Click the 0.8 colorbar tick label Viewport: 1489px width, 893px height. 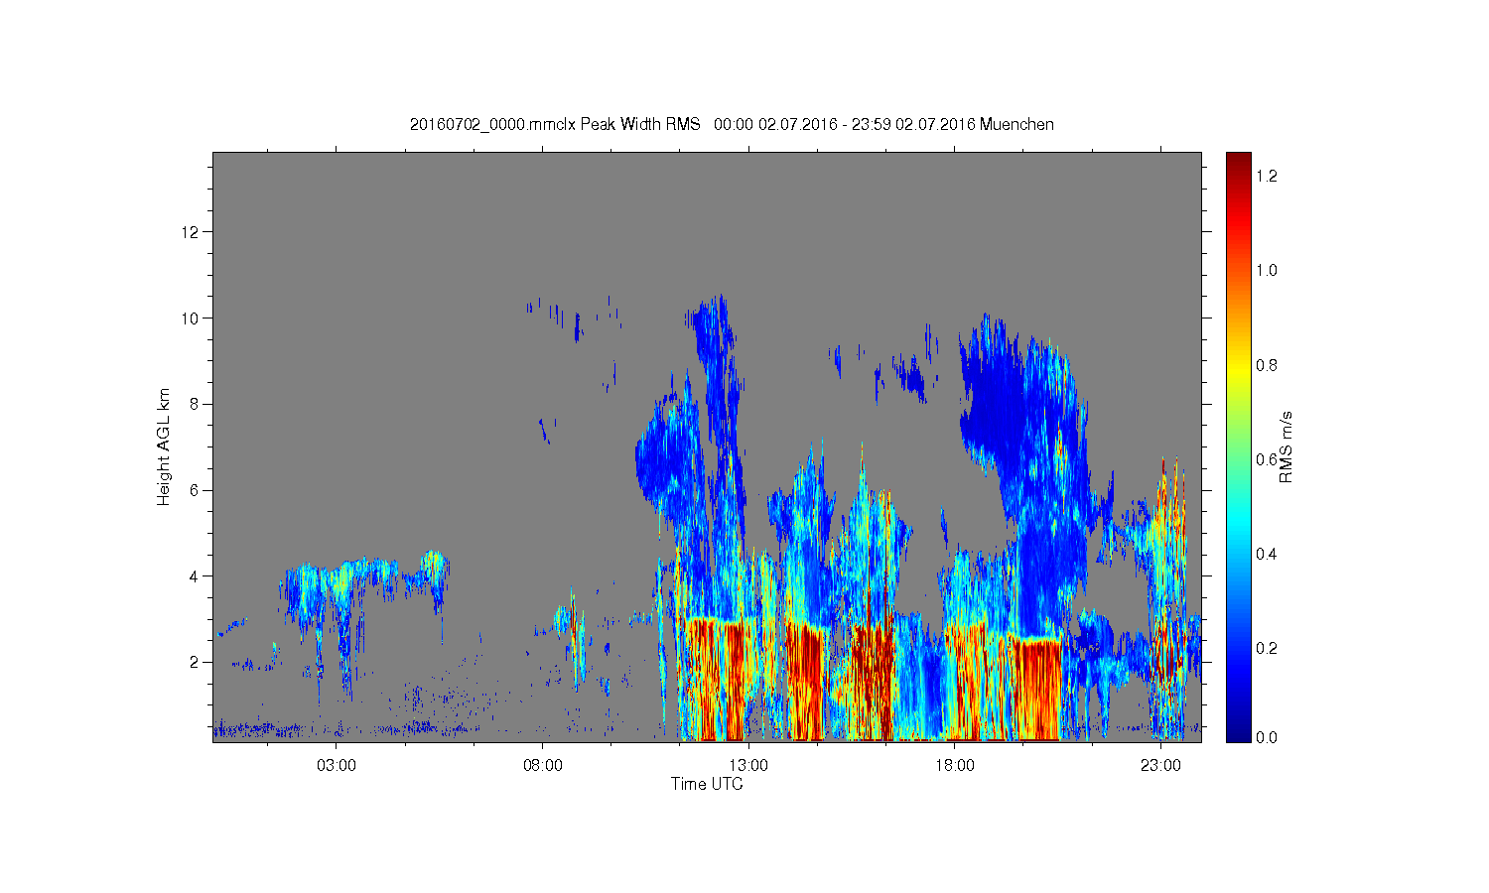(x=1268, y=365)
